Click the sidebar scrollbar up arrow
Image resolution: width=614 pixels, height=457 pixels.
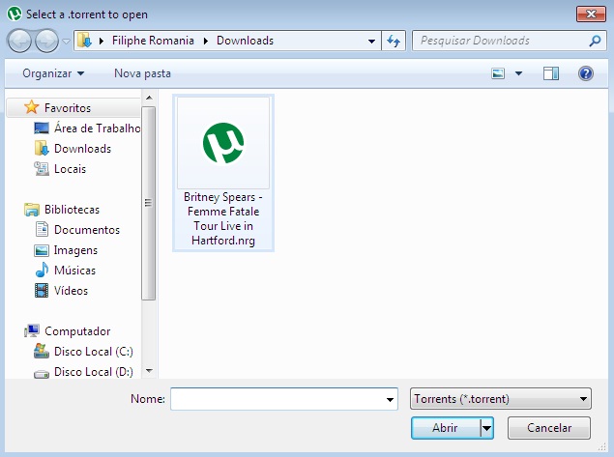tap(149, 98)
